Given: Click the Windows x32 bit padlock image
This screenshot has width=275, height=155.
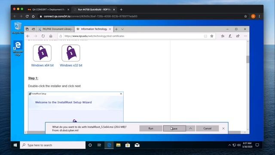Looking at the screenshot, I should tap(71, 53).
